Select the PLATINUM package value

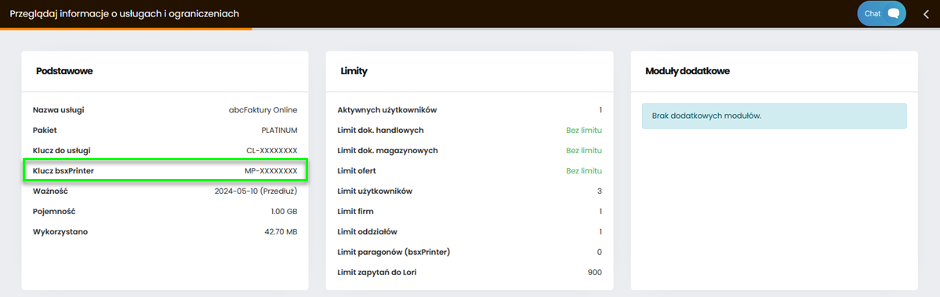(279, 131)
